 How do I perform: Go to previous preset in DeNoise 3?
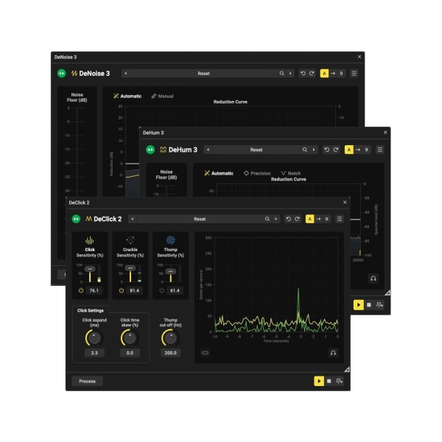126,74
